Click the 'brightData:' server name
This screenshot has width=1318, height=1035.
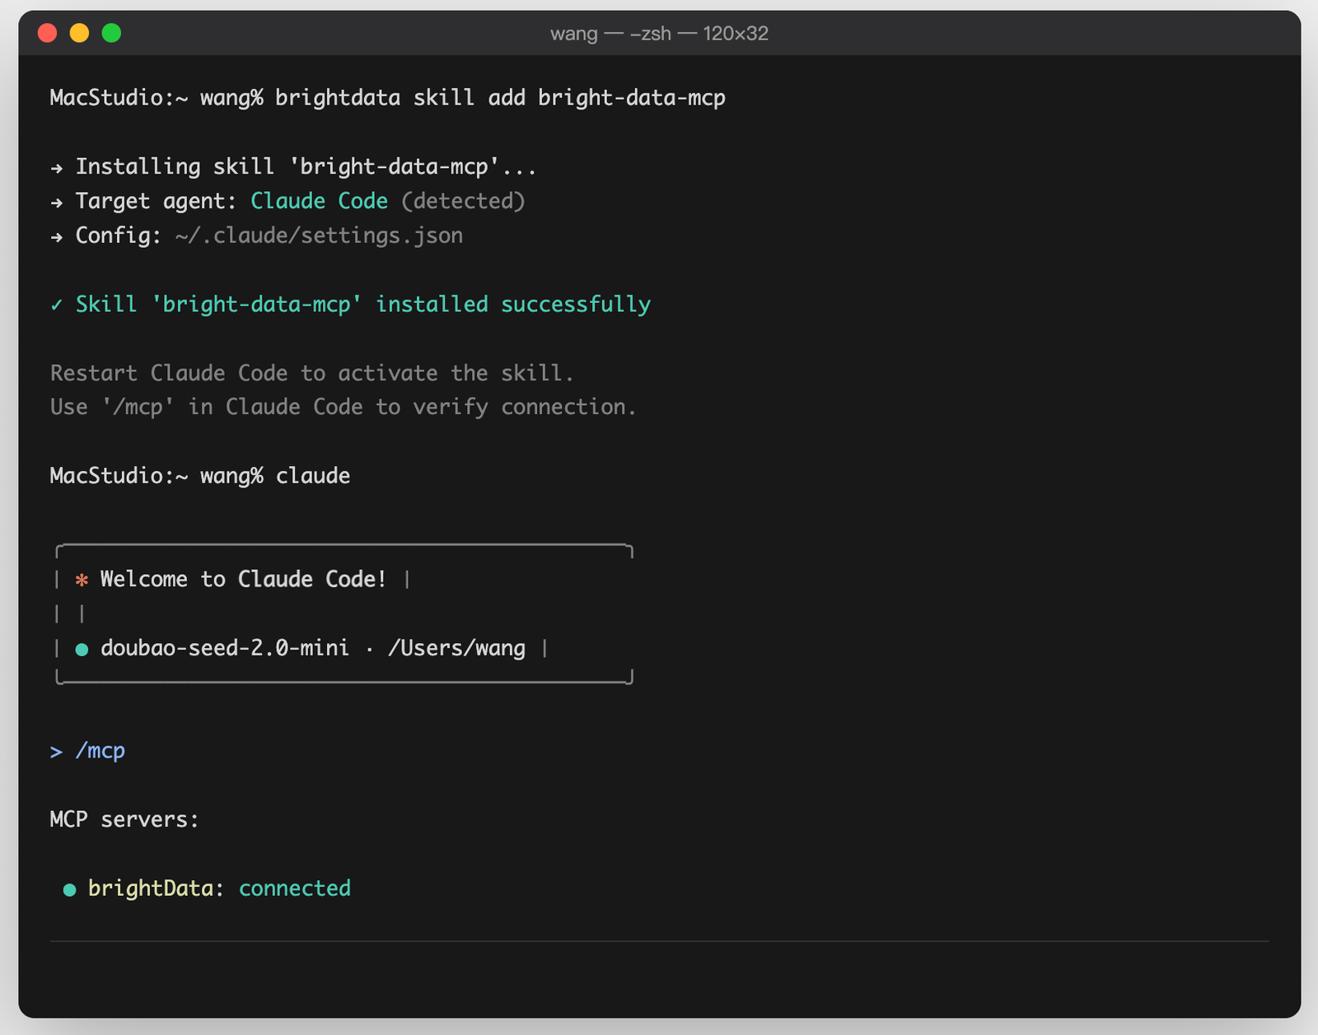coord(157,888)
